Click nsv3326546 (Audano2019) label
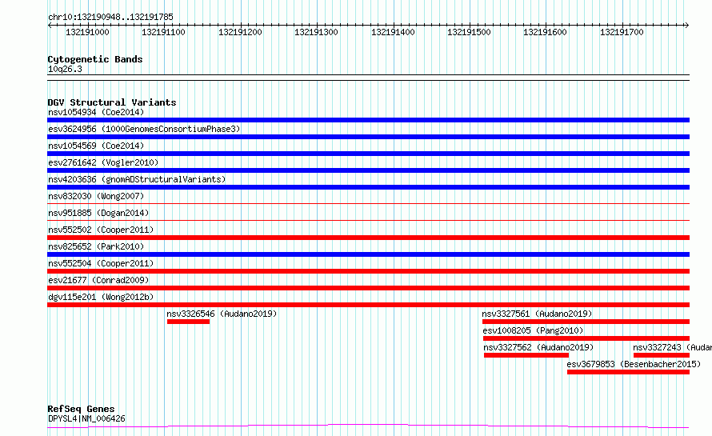This screenshot has width=712, height=436. coord(222,314)
